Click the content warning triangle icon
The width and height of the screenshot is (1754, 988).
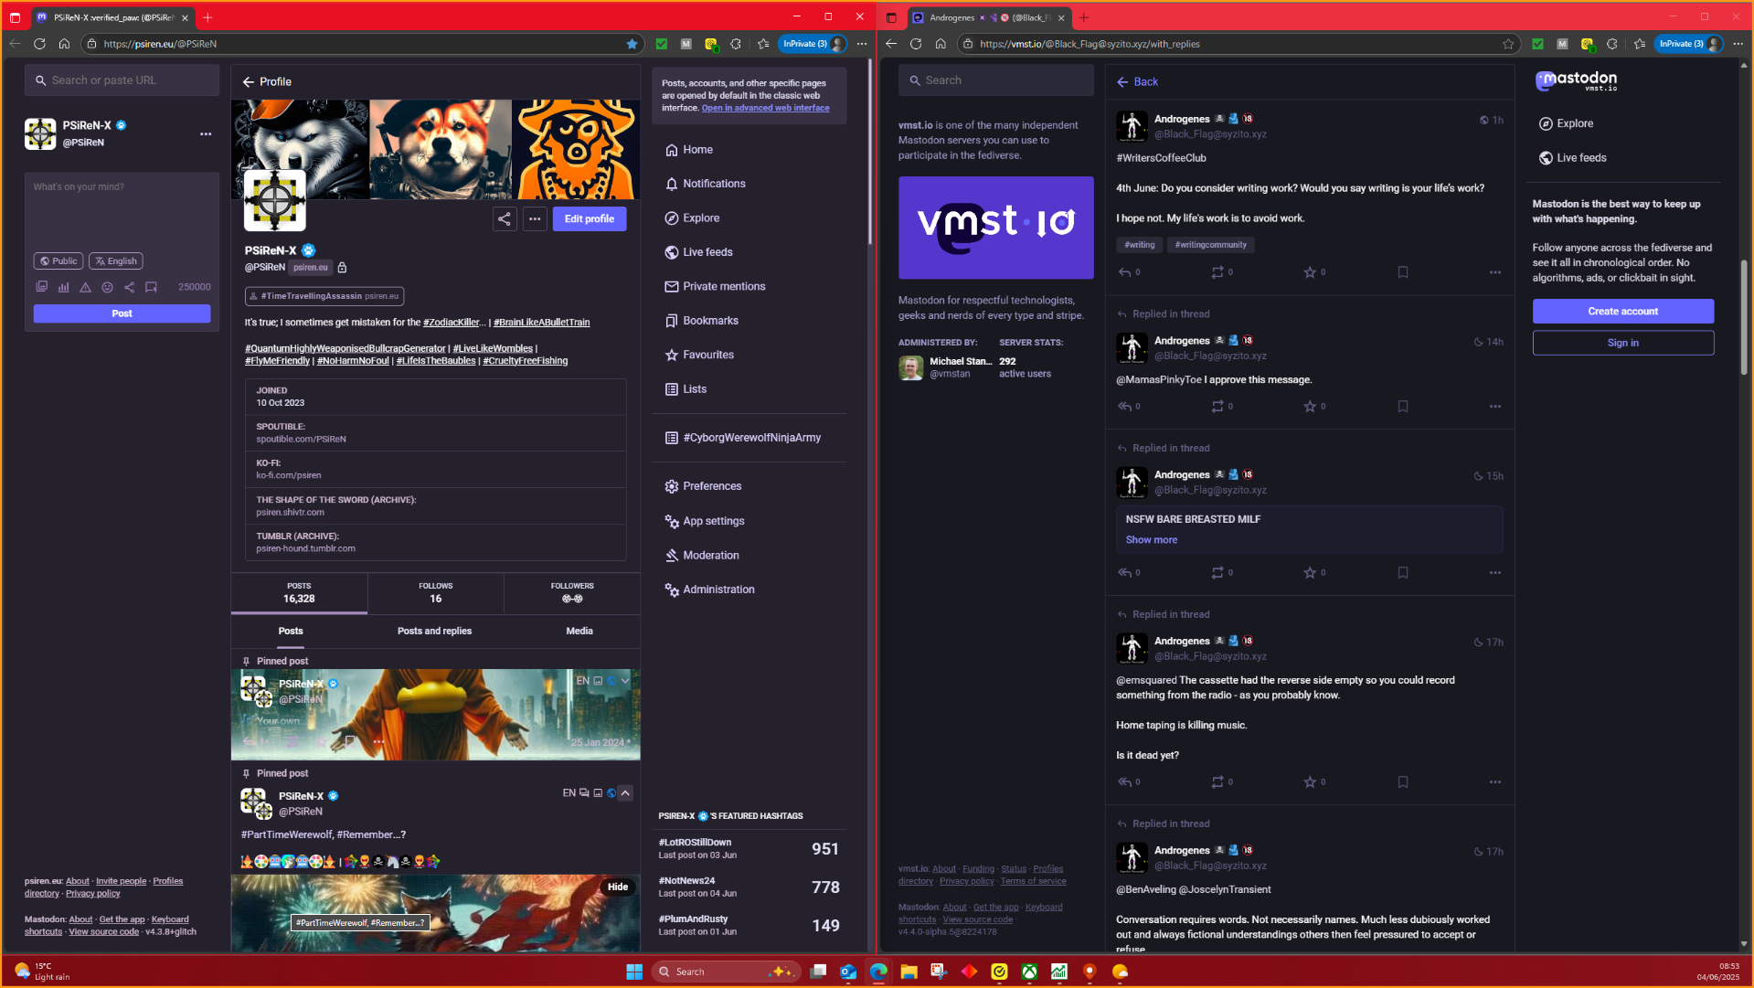tap(86, 287)
